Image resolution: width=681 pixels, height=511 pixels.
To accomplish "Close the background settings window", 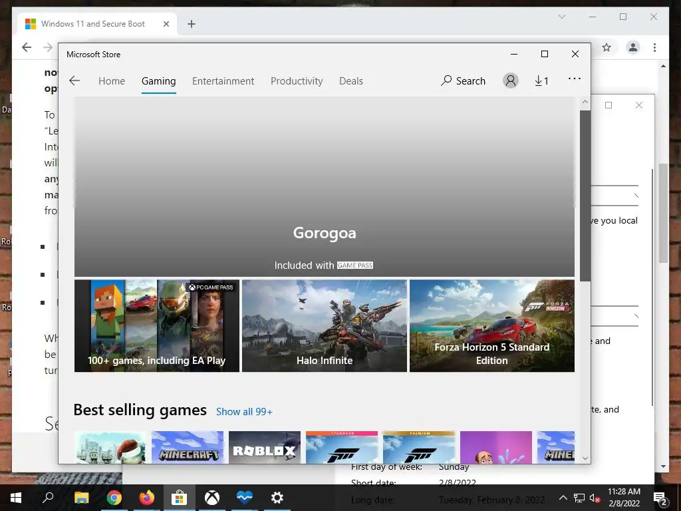I will 639,105.
